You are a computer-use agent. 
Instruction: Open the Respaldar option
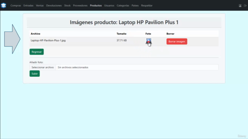tap(147, 5)
